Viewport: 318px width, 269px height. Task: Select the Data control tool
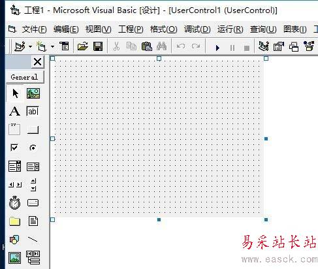[33, 258]
